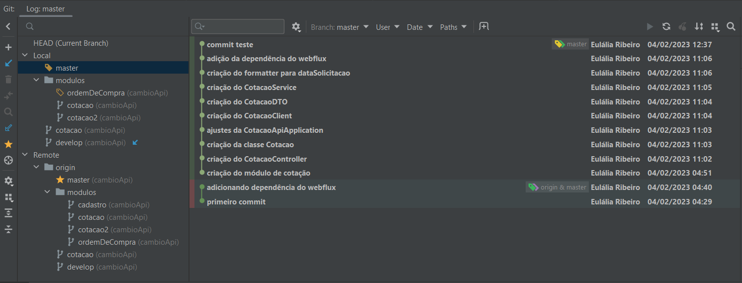Toggle IntelliSort in the log toolbar
The image size is (742, 283).
(x=699, y=27)
